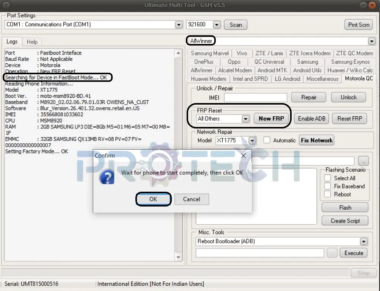380x291 pixels.
Task: Click the question mark icon in Confirm dialog
Action: click(107, 177)
